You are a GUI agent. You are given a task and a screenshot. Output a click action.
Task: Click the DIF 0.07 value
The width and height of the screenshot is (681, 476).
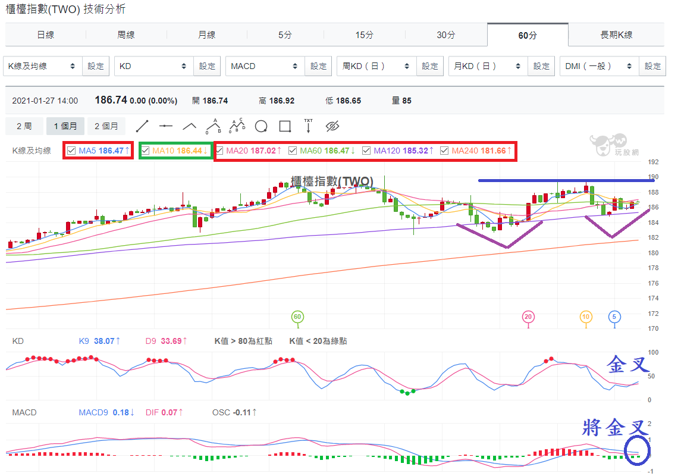(x=164, y=412)
